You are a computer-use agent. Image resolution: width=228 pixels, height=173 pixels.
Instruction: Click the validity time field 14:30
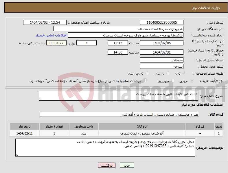click(x=118, y=52)
